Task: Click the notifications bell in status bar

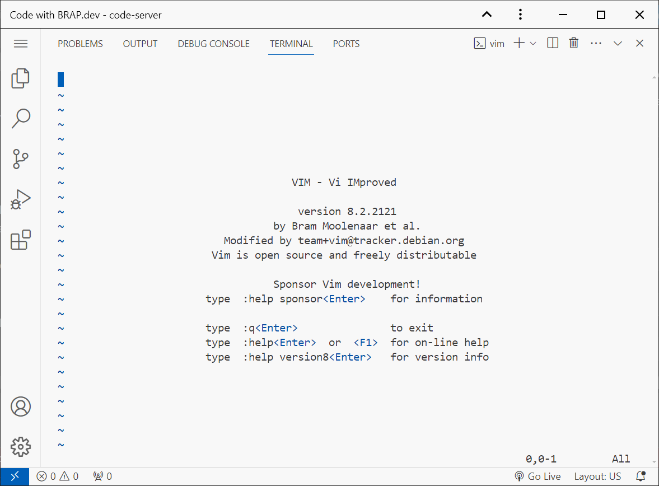Action: (642, 476)
